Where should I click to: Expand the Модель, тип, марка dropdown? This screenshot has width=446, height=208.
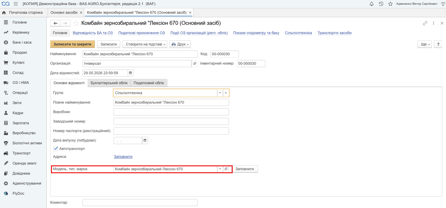tap(220, 169)
